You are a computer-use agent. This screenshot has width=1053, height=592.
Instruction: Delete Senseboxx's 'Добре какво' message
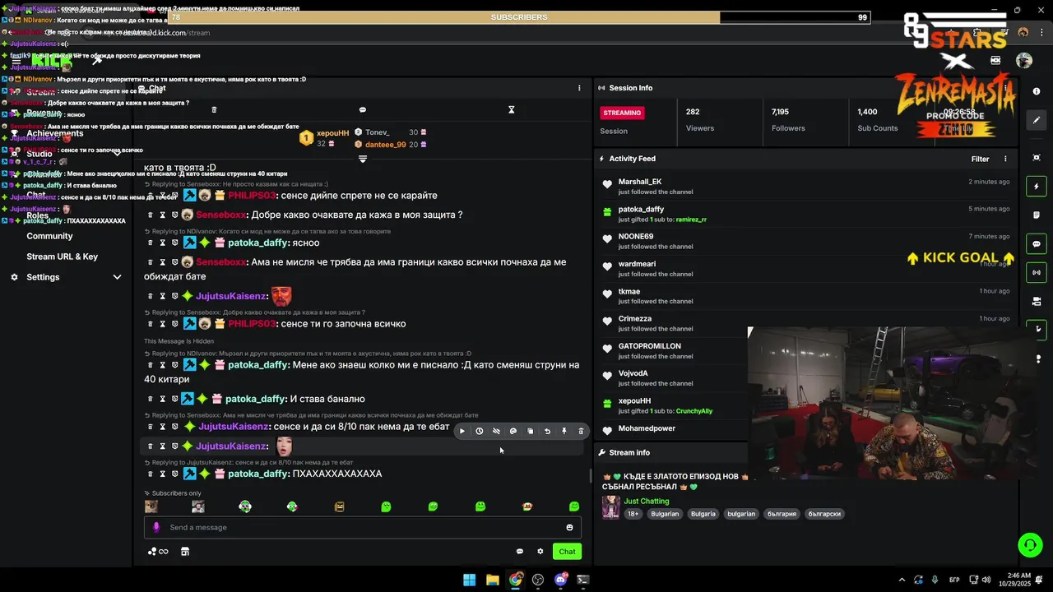[x=150, y=215]
